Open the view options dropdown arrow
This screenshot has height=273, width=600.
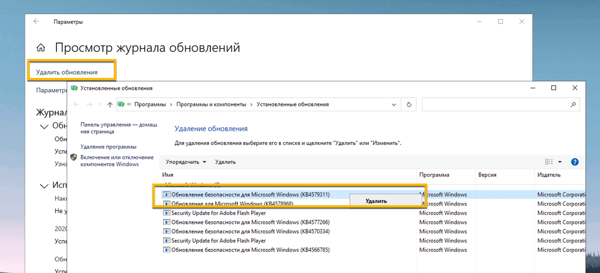coord(560,162)
